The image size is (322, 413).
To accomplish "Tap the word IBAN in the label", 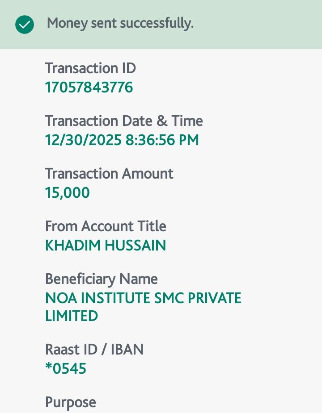I will click(x=127, y=349).
